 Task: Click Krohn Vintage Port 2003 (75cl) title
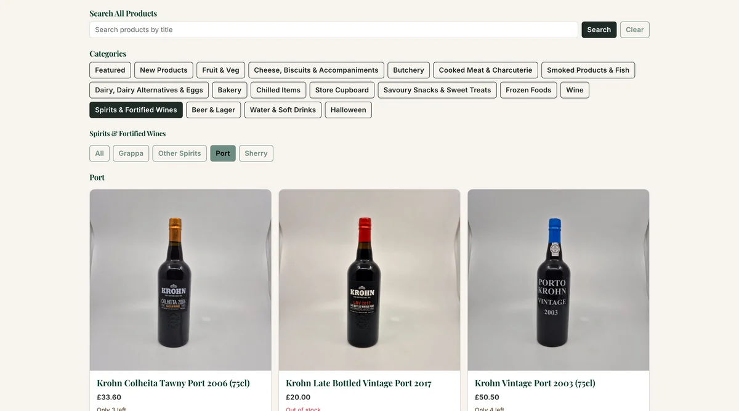(x=535, y=383)
